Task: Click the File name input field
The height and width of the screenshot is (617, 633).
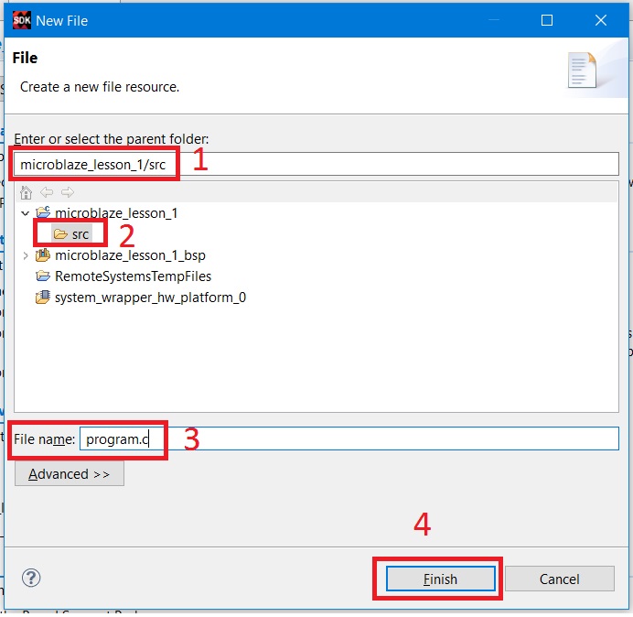Action: (x=348, y=439)
